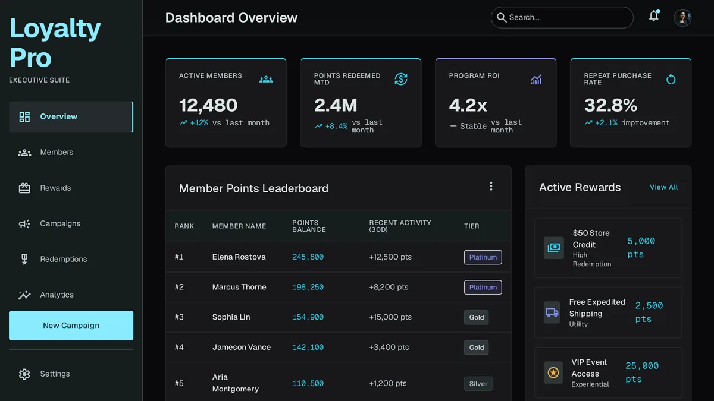The image size is (714, 401).
Task: Sort by the Points Balance column header
Action: 309,226
